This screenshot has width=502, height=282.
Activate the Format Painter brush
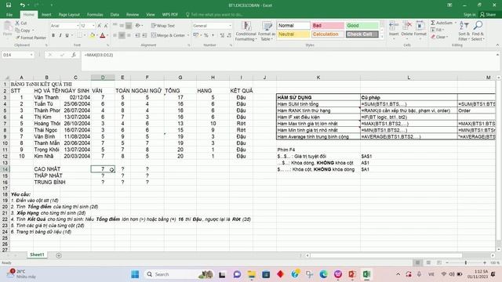click(x=31, y=38)
